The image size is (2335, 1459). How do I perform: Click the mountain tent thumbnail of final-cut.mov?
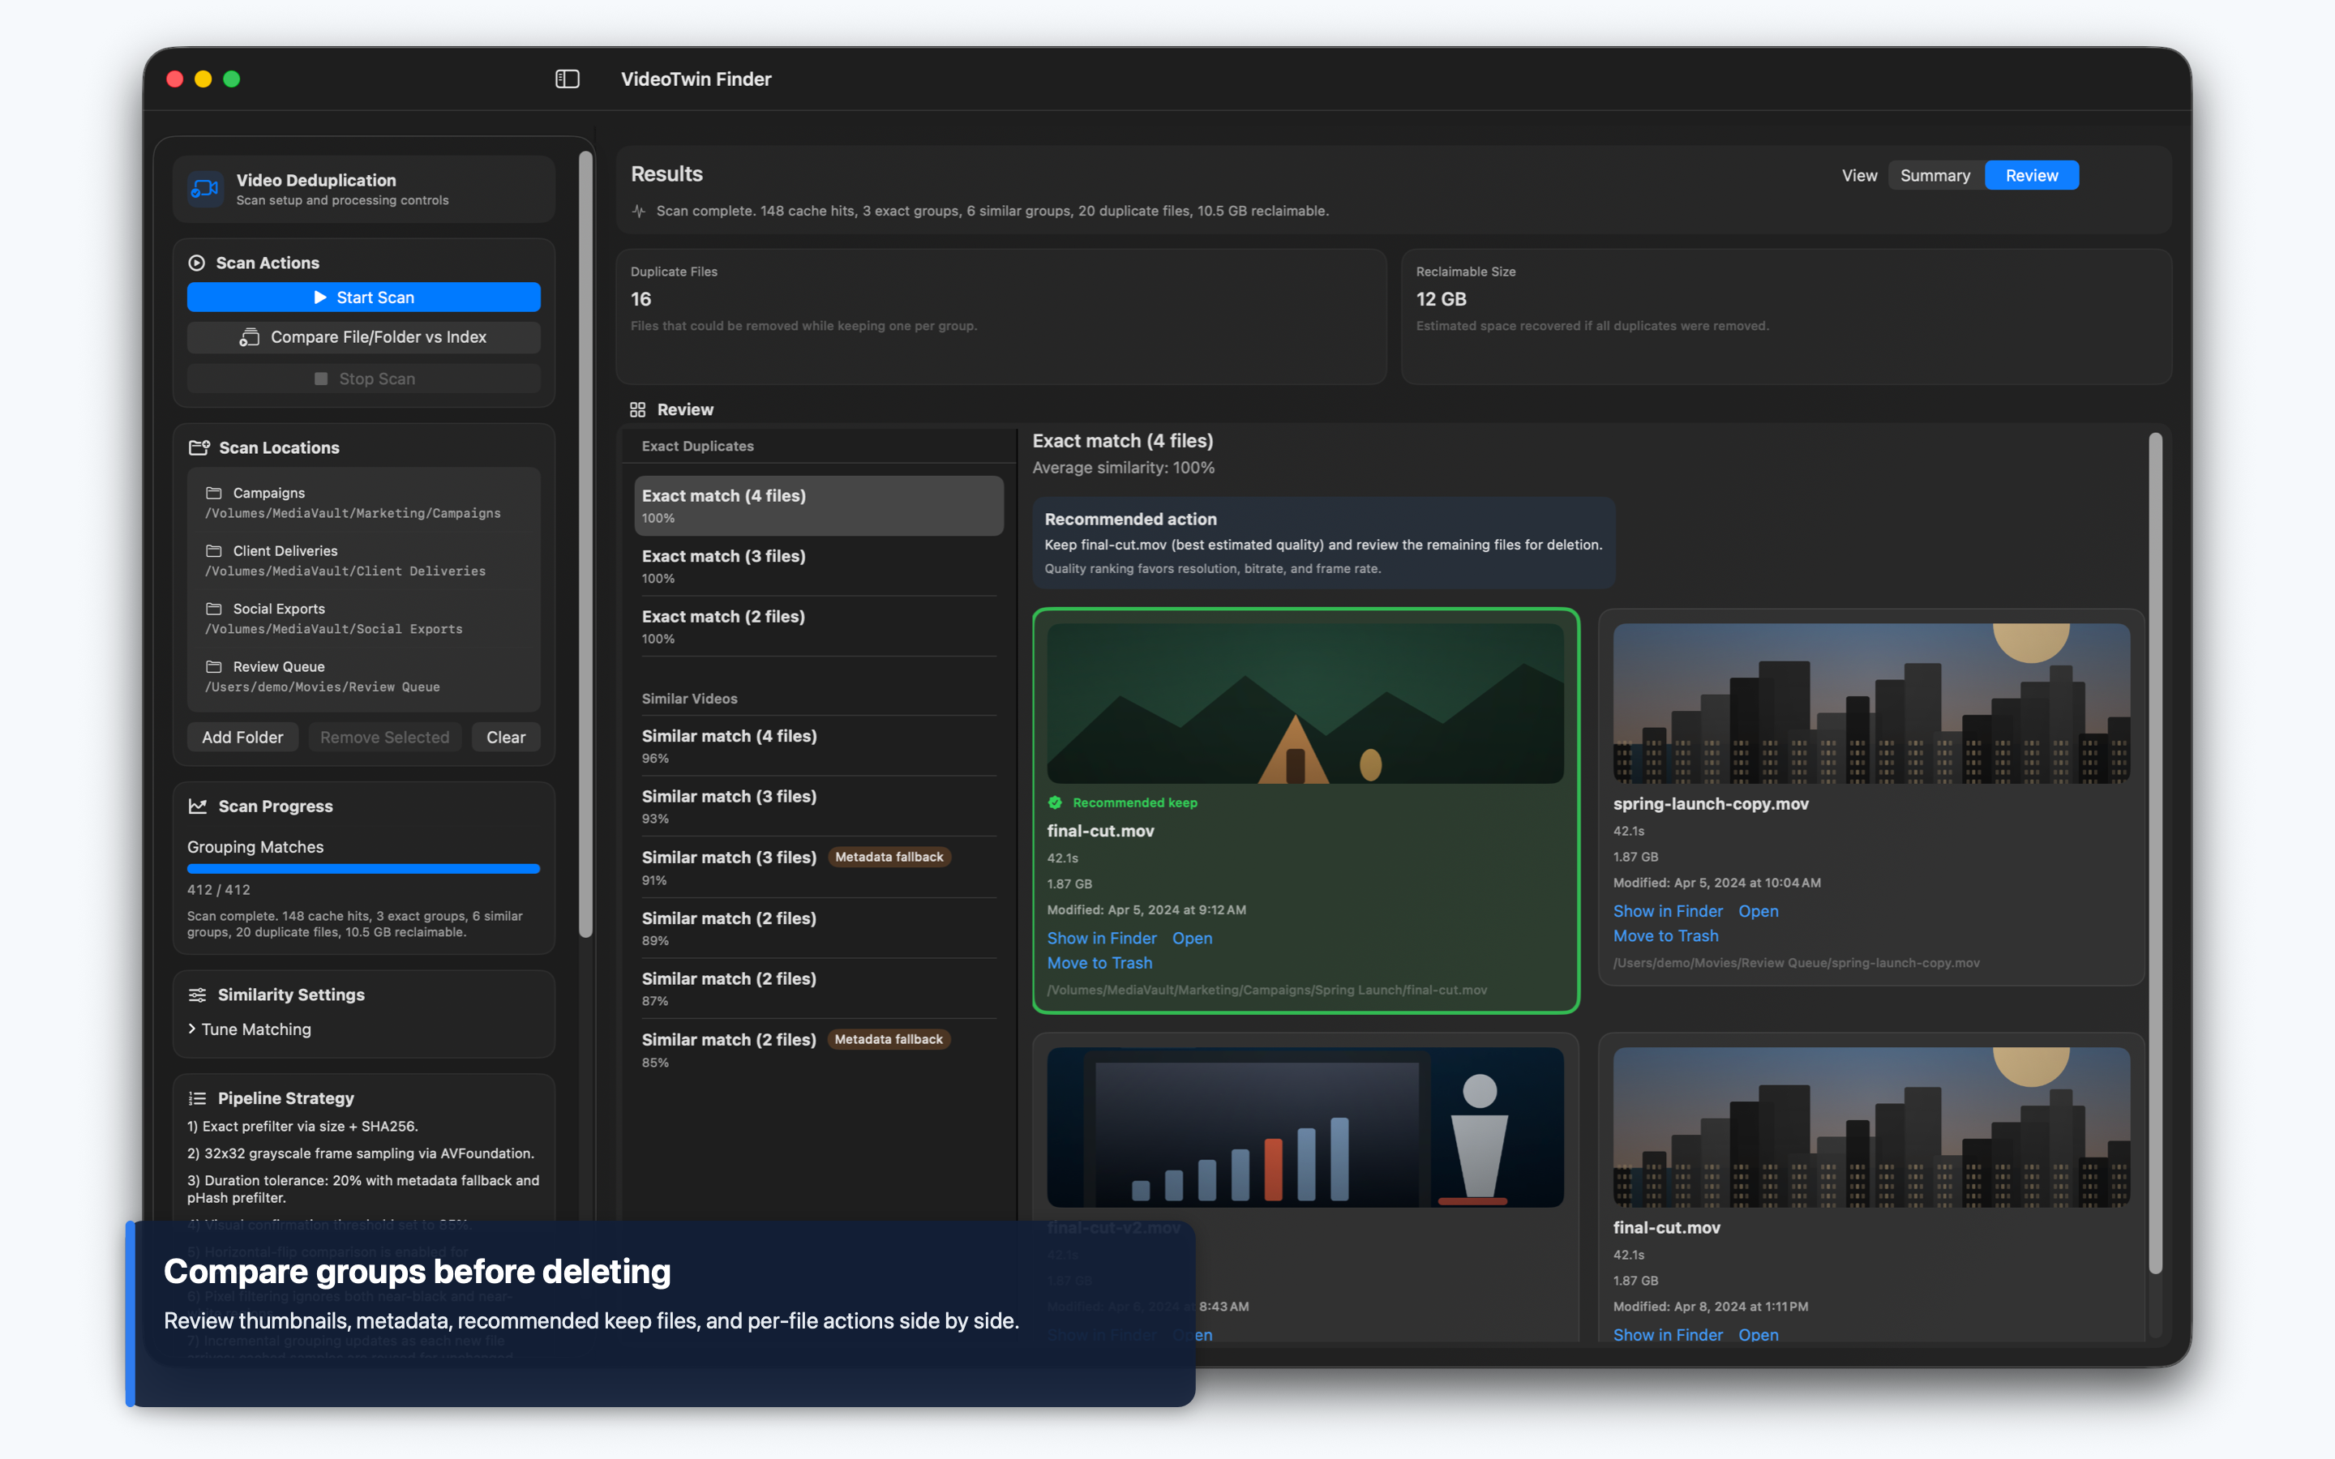tap(1305, 704)
